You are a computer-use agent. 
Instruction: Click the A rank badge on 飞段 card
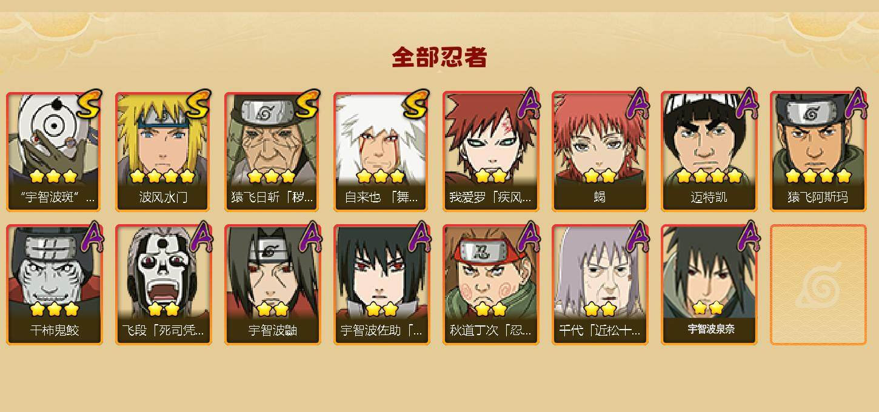[x=201, y=236]
